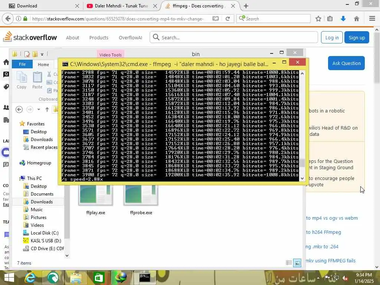This screenshot has width=380, height=285.
Task: Switch to cmd window on taskbar
Action: coord(145,278)
